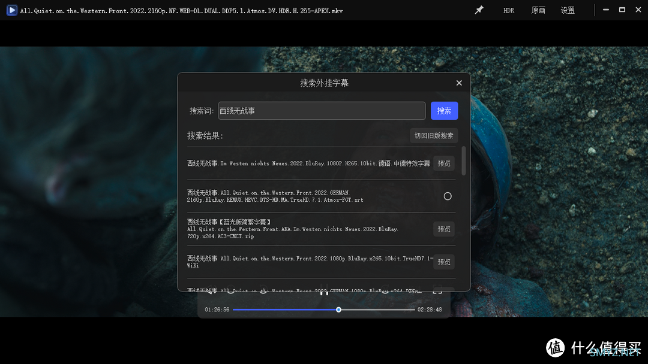Minimize the player window
Screen dimensions: 648x364
pos(606,10)
